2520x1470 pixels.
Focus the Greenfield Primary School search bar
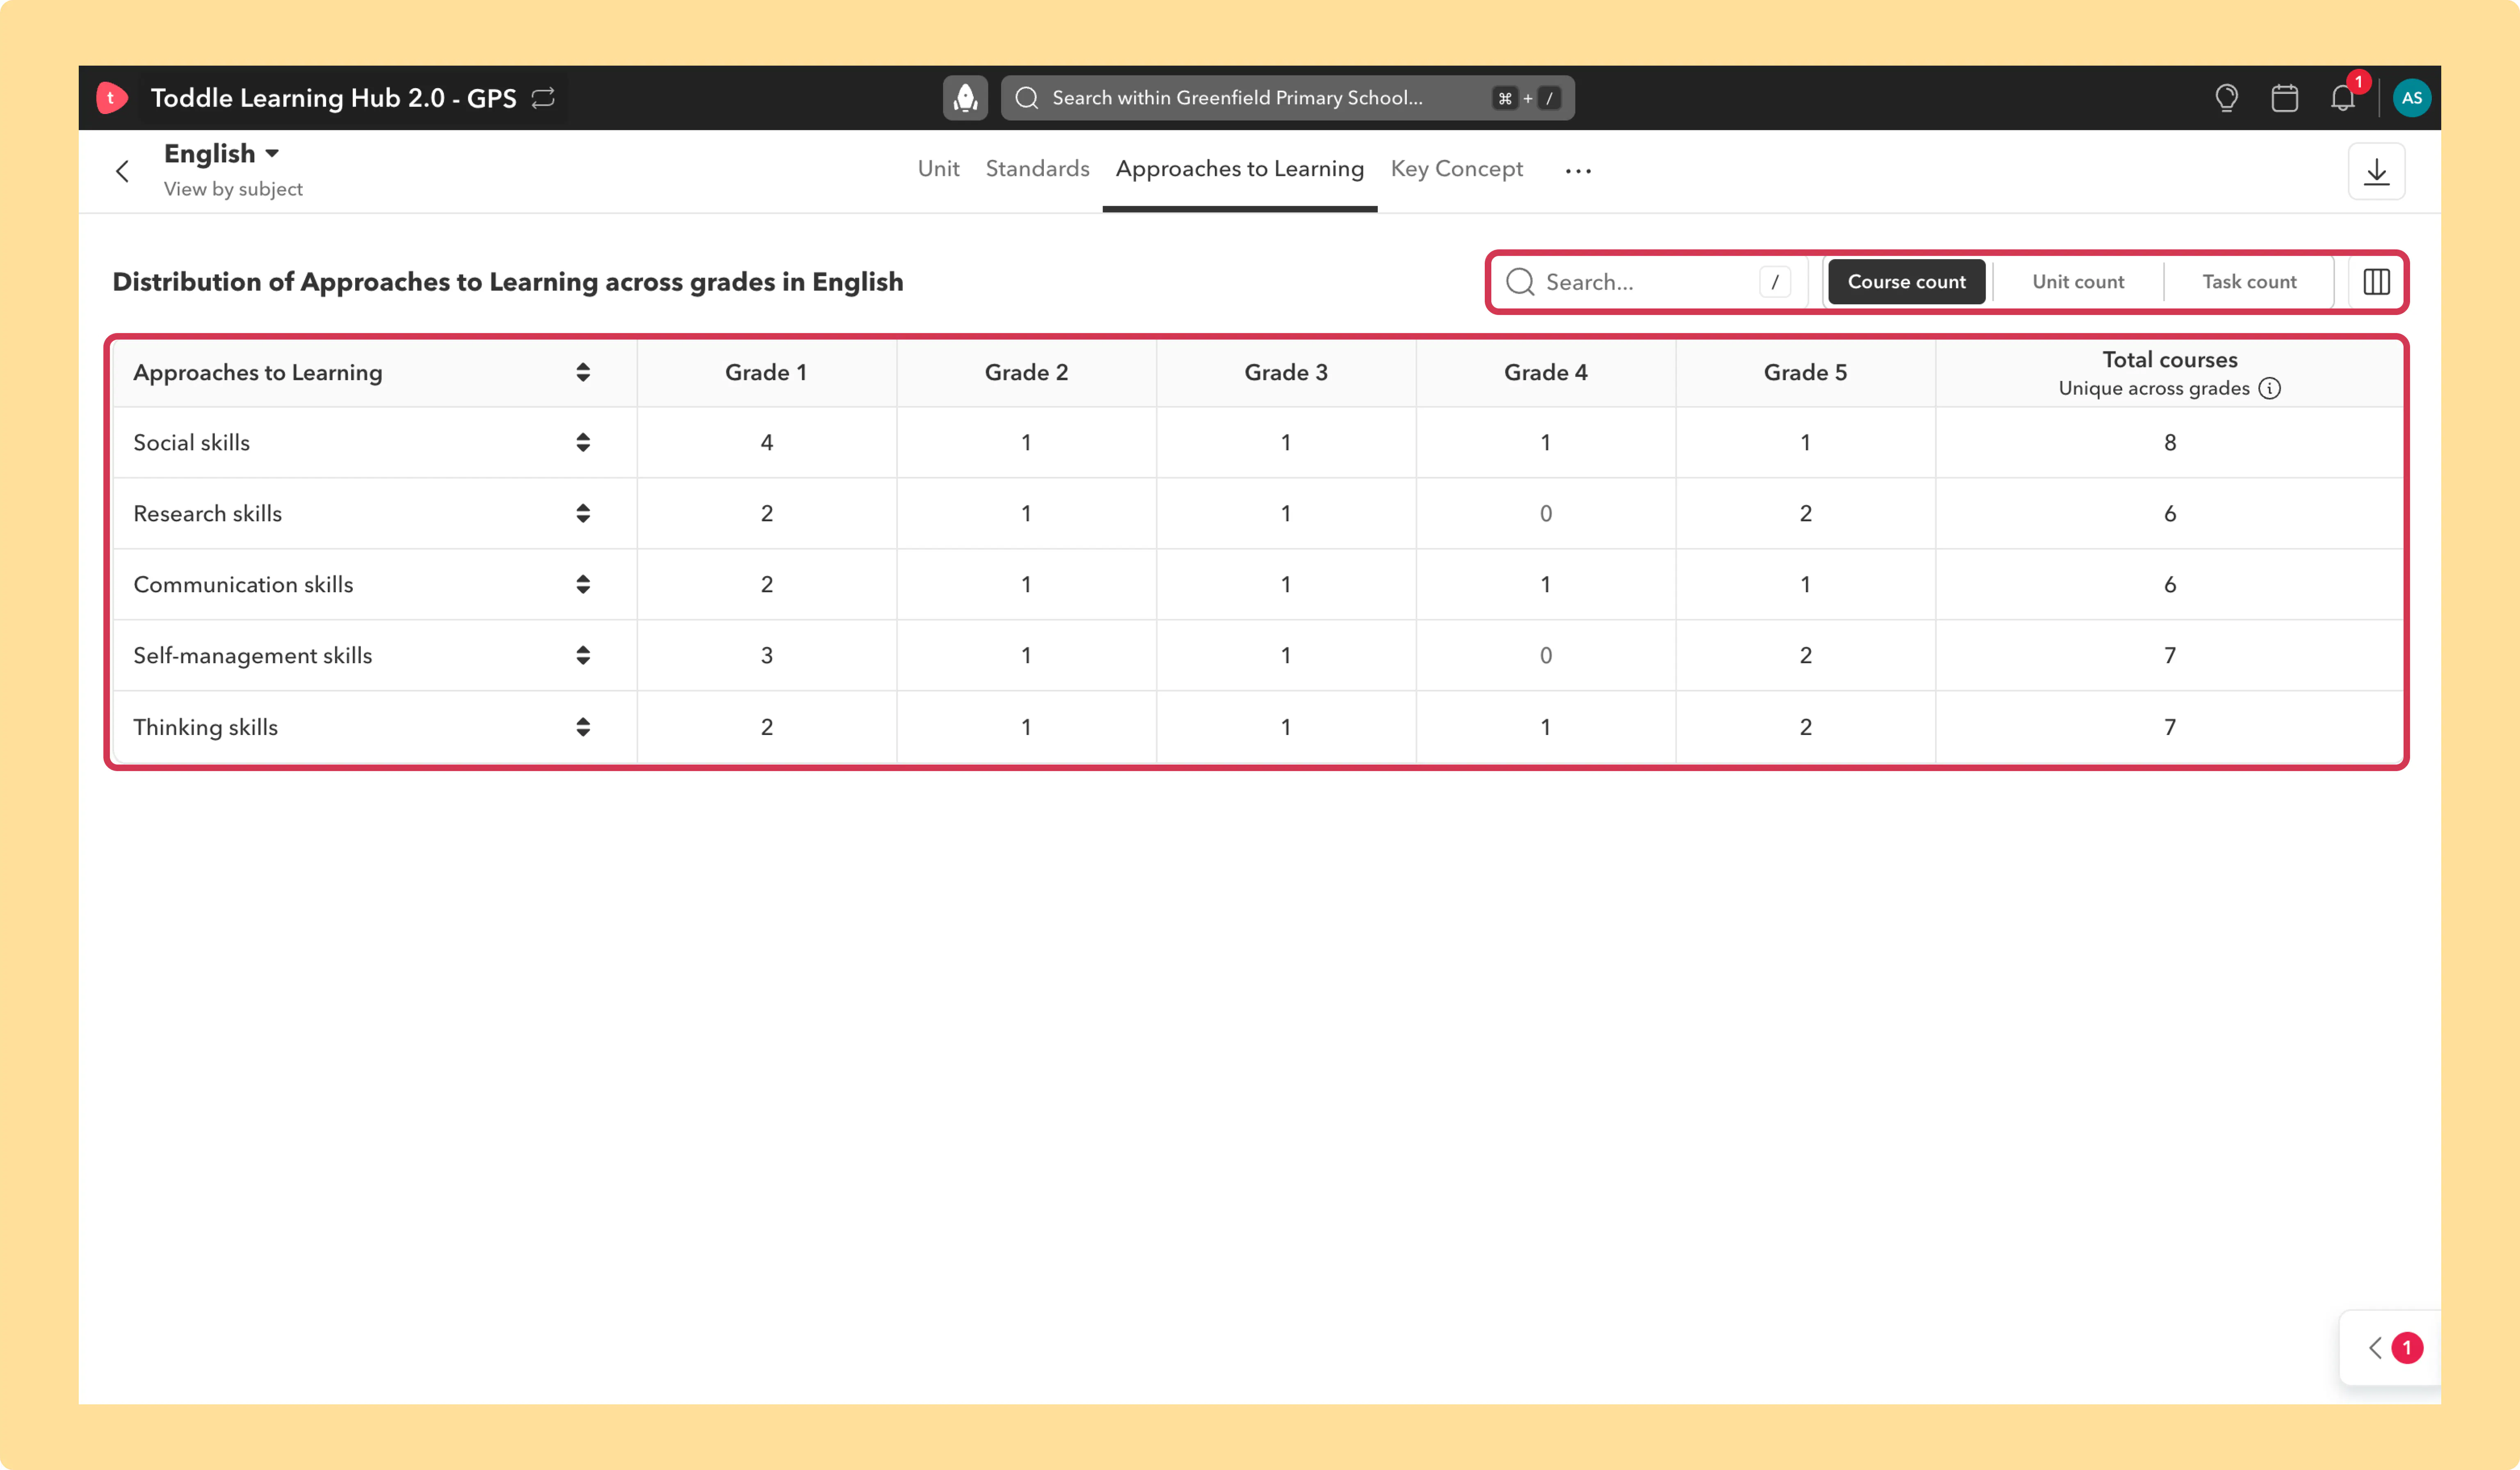(x=1287, y=98)
